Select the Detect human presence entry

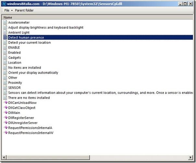click(26, 38)
